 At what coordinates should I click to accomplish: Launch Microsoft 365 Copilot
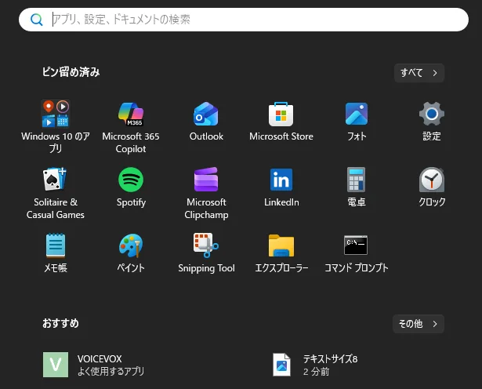(x=131, y=114)
